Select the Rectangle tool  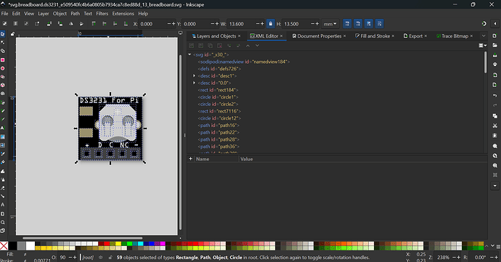[3, 60]
